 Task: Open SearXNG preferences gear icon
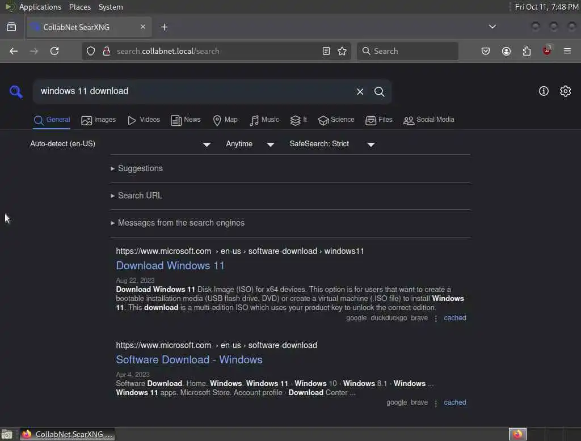(566, 91)
